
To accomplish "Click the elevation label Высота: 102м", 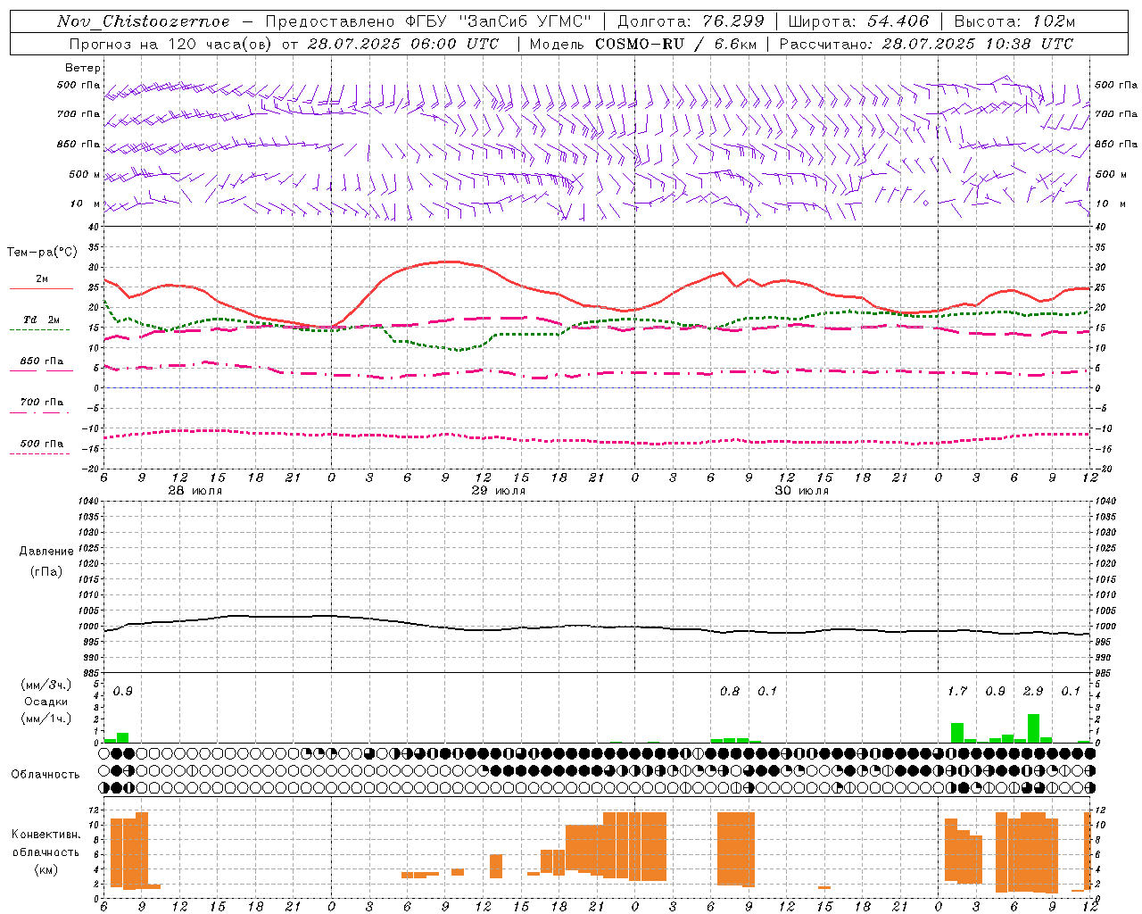I will pos(1014,21).
